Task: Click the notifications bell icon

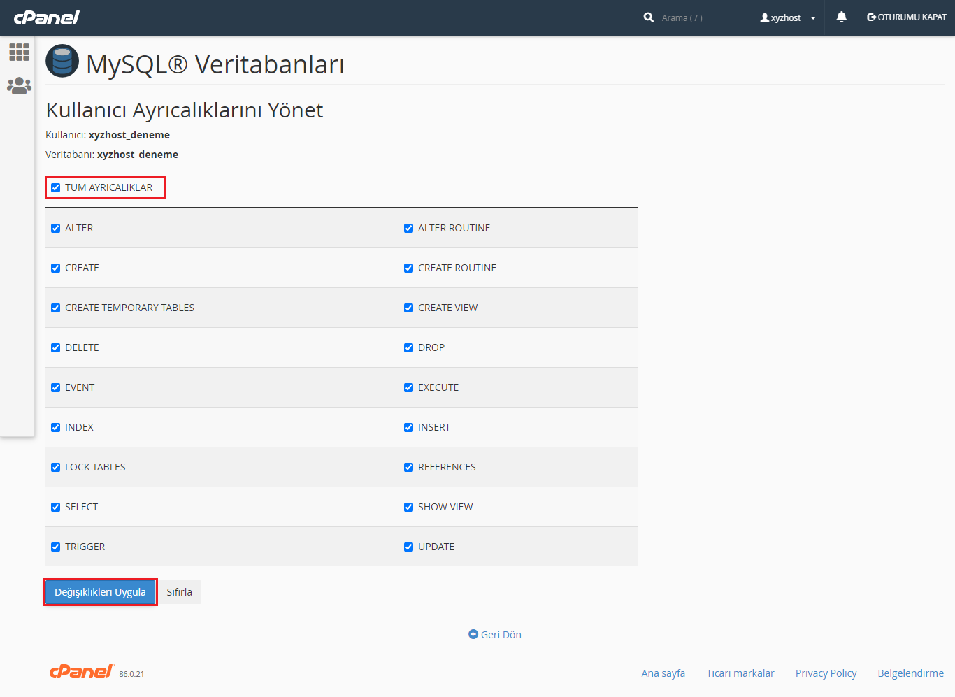Action: coord(841,17)
